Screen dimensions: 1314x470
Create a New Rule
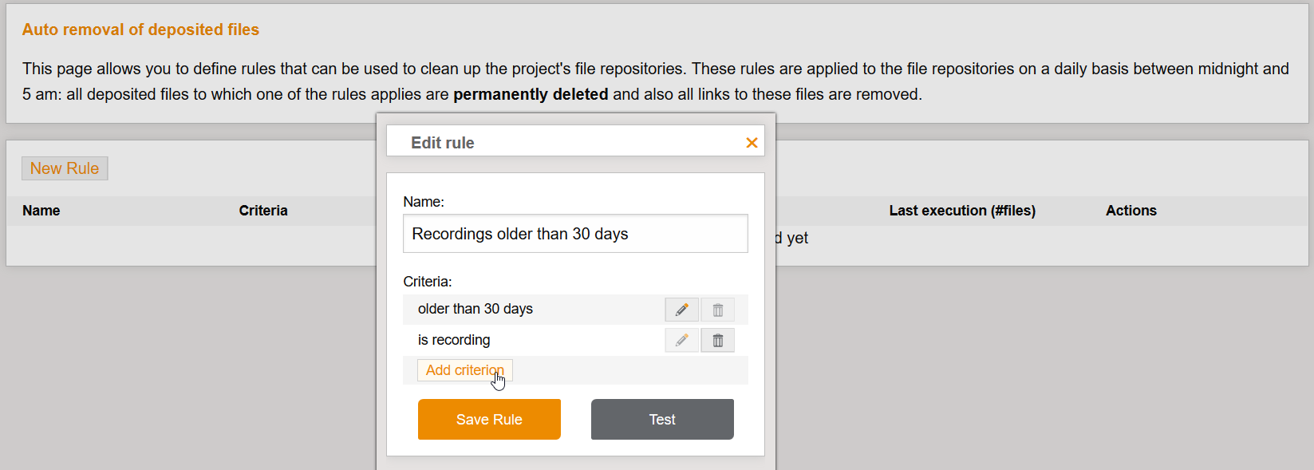tap(65, 168)
